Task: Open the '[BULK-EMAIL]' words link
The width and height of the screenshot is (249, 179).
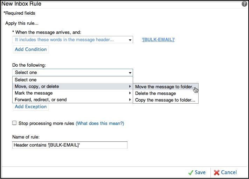Action: [158, 40]
